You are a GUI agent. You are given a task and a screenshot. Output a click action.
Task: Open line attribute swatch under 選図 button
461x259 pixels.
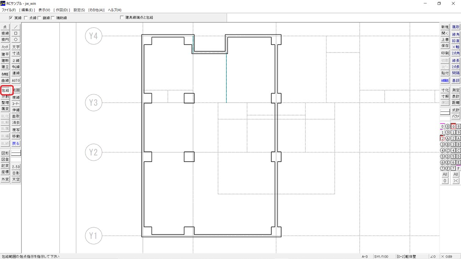coord(445,112)
